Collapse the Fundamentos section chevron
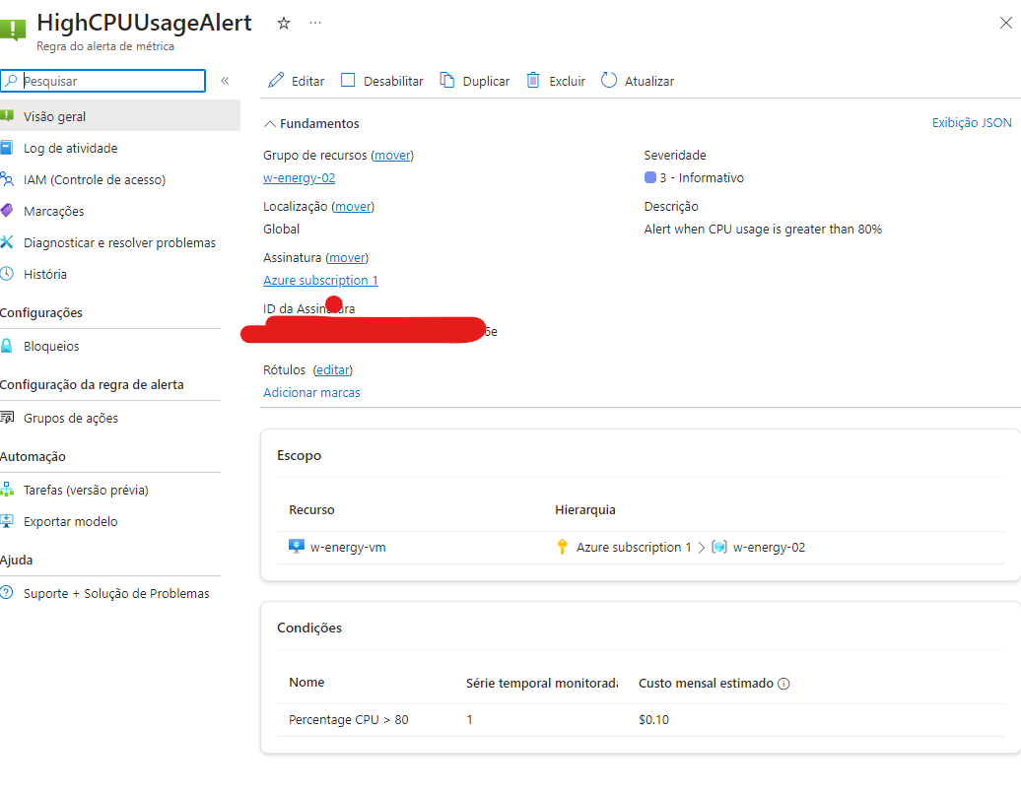 pyautogui.click(x=270, y=124)
